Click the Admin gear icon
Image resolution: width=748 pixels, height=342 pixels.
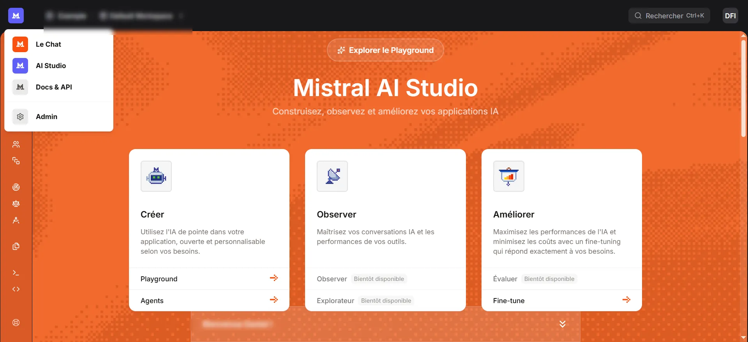[x=20, y=117]
